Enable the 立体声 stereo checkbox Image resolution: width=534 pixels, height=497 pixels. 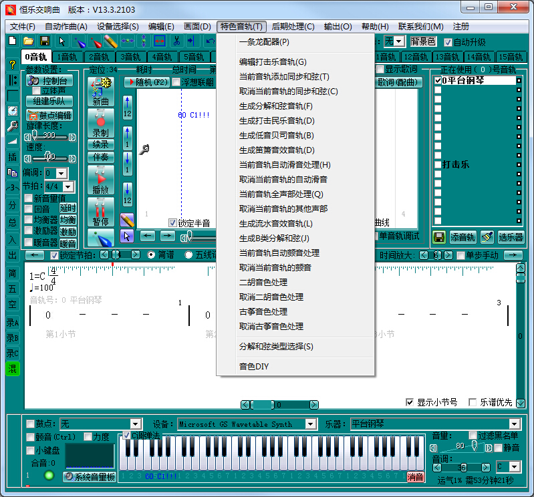(x=36, y=91)
